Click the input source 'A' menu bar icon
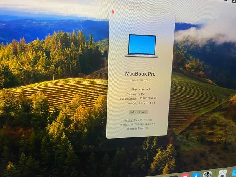The image size is (236, 177). (234, 1)
